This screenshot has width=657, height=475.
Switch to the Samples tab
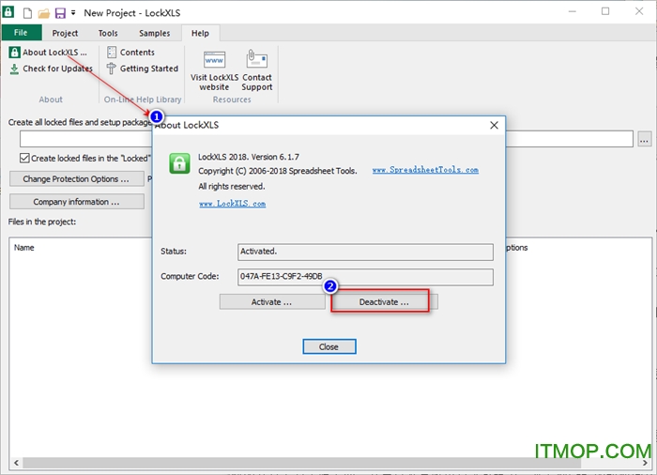(x=154, y=33)
